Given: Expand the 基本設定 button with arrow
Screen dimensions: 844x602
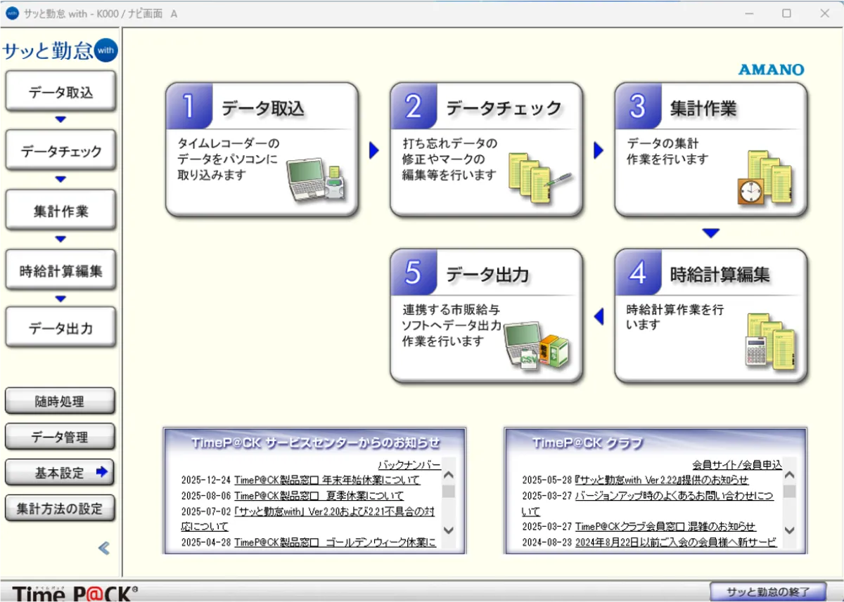Looking at the screenshot, I should click(60, 472).
